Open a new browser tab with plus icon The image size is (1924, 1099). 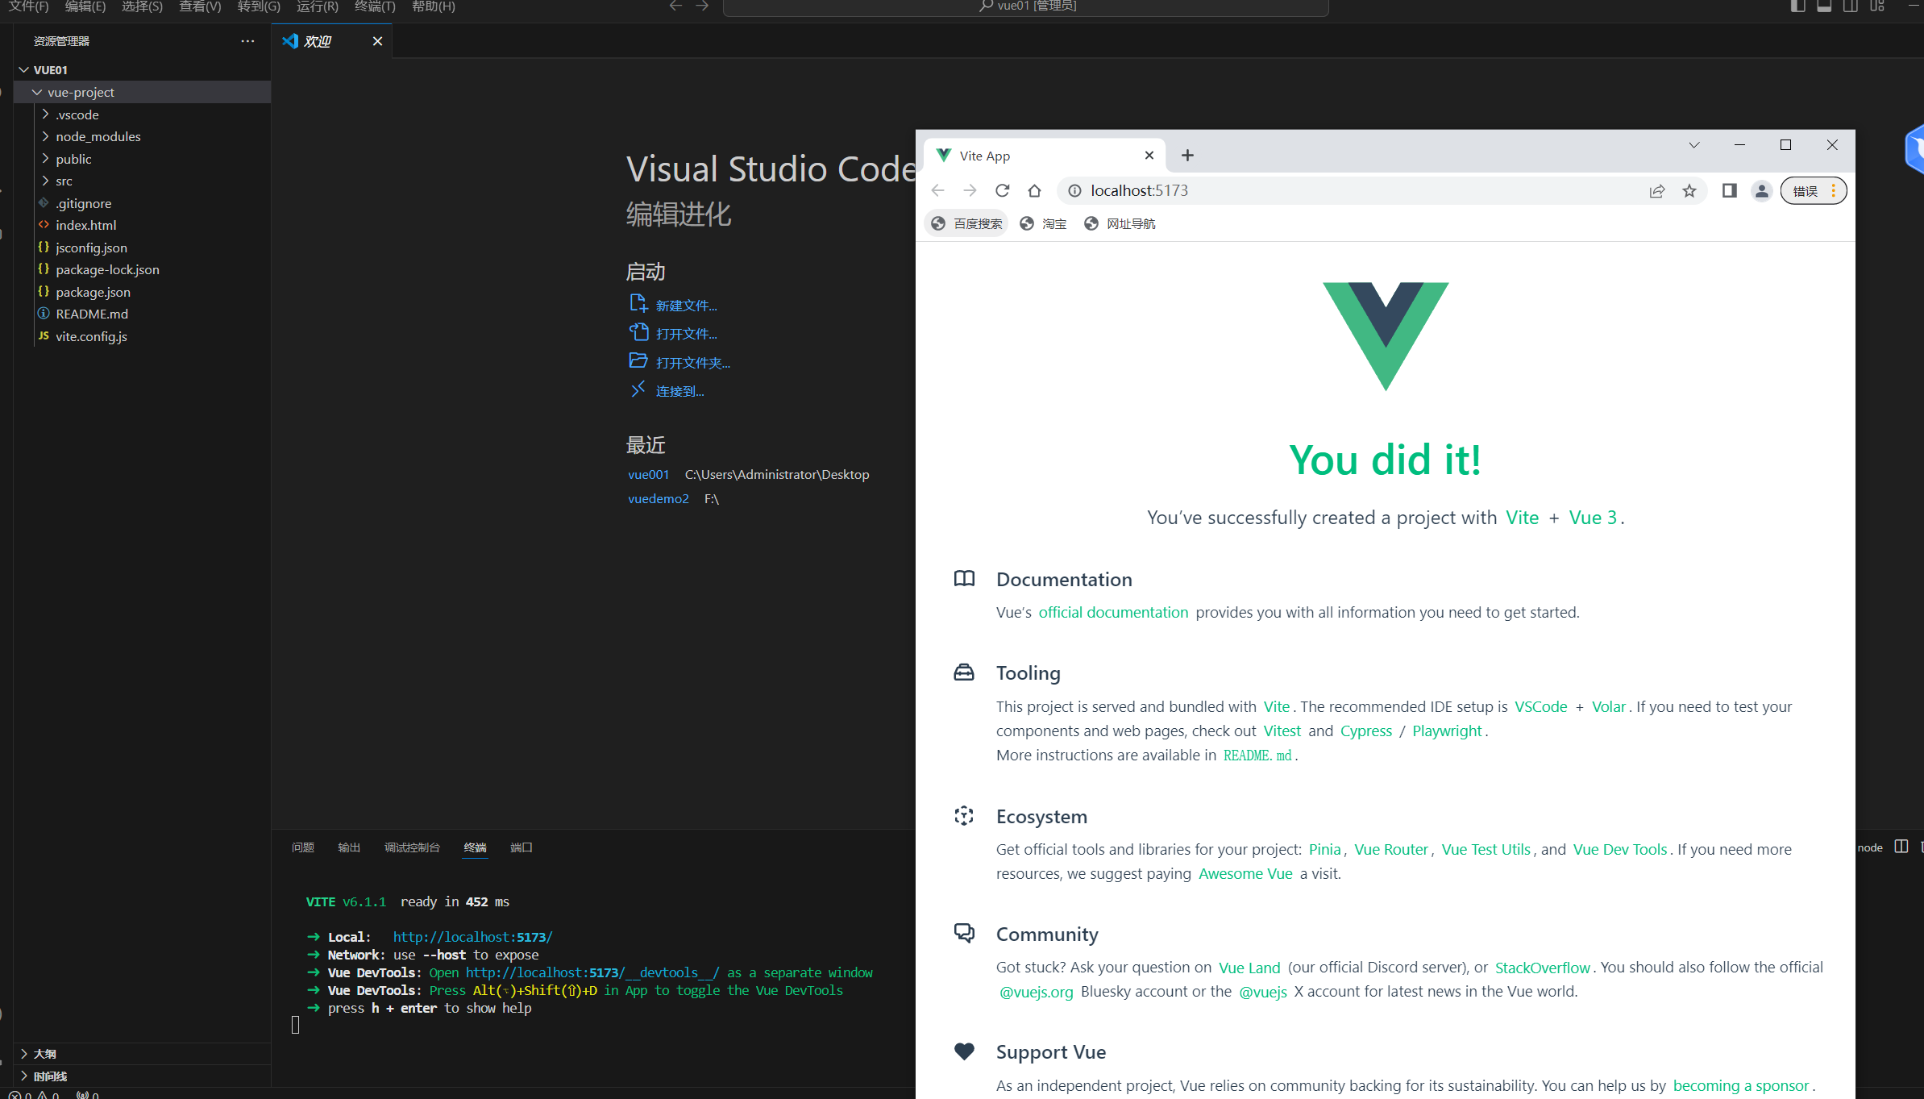[x=1187, y=156]
